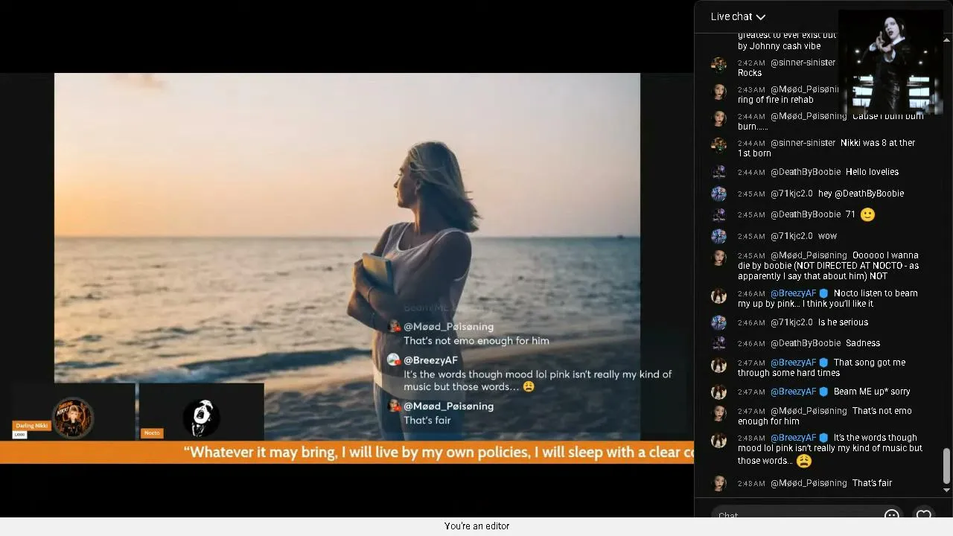
Task: Click avatar beside 'Nocto listen to beam' message
Action: point(718,296)
